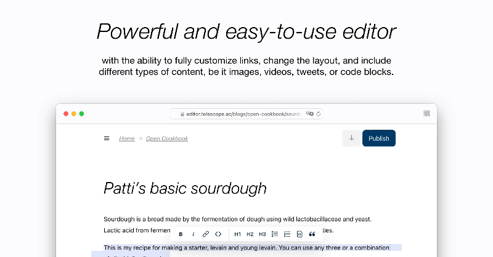This screenshot has height=257, width=493.
Task: Apply inline code formatting icon
Action: (x=218, y=234)
